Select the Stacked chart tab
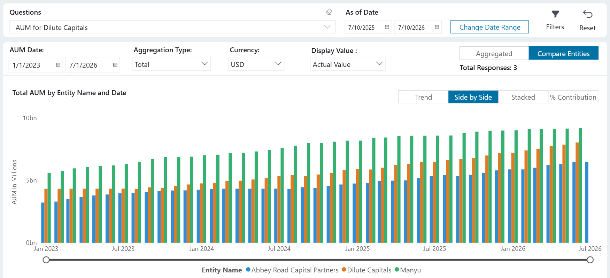The width and height of the screenshot is (610, 278). click(x=523, y=97)
